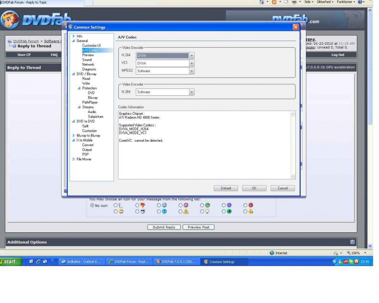Click the third quick launch icon beside Internet Explorer
The height and width of the screenshot is (303, 379).
tap(45, 262)
